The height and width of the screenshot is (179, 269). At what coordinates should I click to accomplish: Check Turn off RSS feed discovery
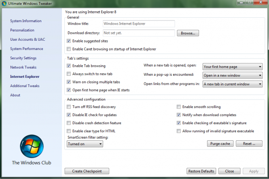pos(69,107)
